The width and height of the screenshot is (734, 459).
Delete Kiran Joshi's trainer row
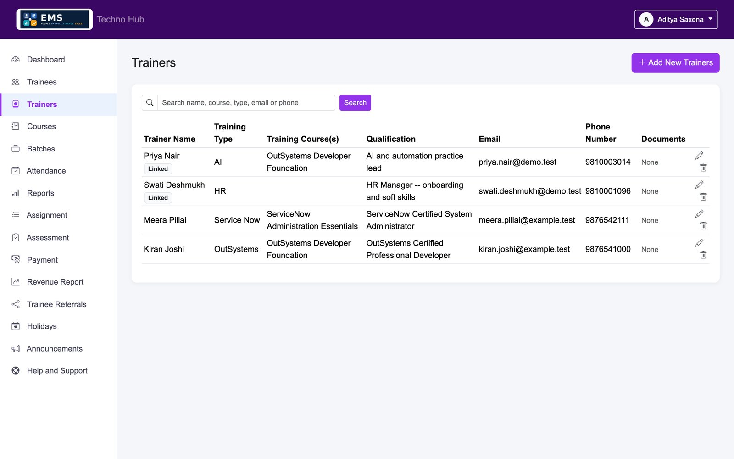pos(703,255)
